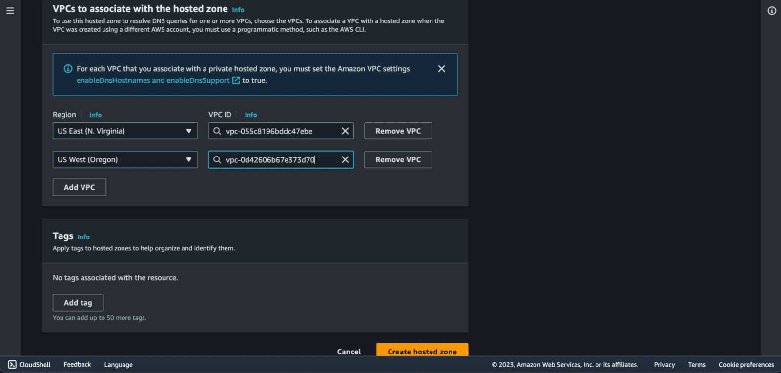This screenshot has width=781, height=373.
Task: Click Feedback in the footer
Action: click(77, 364)
